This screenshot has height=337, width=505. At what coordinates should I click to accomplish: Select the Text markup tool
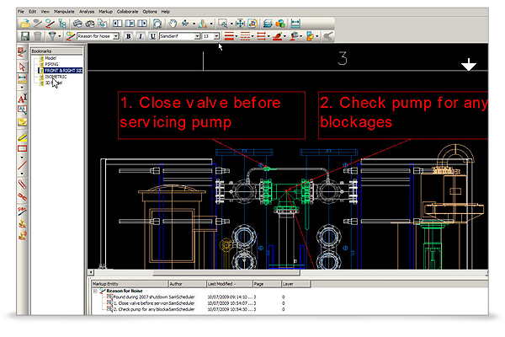pos(22,99)
